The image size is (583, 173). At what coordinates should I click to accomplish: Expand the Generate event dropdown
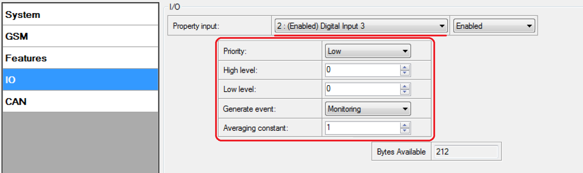(368, 109)
